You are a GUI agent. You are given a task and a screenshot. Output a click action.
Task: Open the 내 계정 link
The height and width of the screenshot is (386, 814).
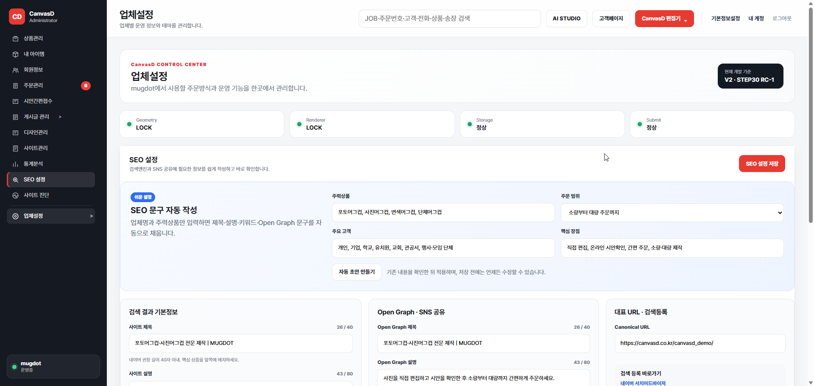coord(756,19)
